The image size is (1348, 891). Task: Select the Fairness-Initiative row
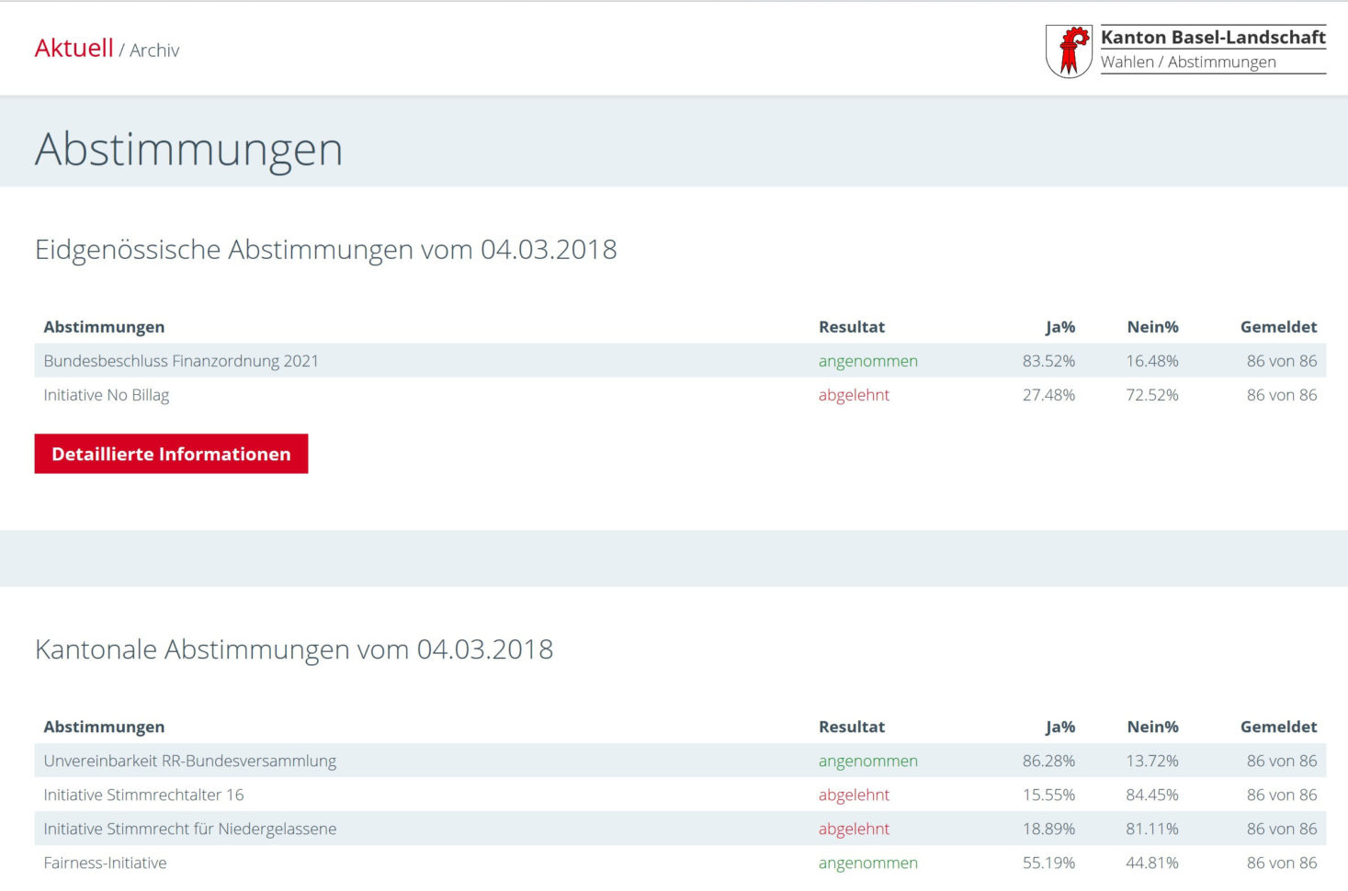[x=680, y=863]
